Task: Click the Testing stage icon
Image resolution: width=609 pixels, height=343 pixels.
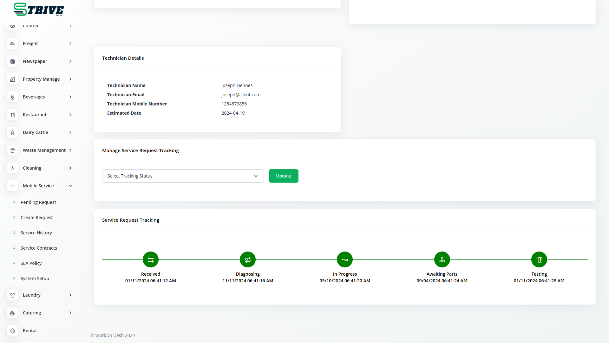Action: pyautogui.click(x=539, y=260)
